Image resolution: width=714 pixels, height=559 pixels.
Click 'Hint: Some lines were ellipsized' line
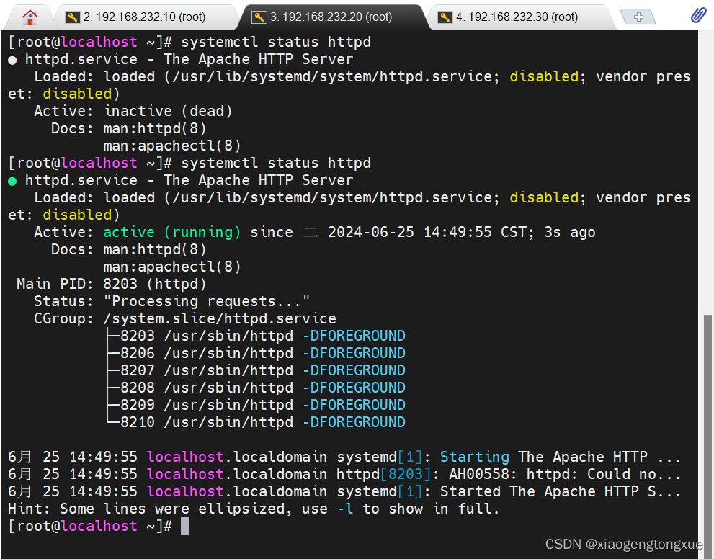(x=254, y=509)
